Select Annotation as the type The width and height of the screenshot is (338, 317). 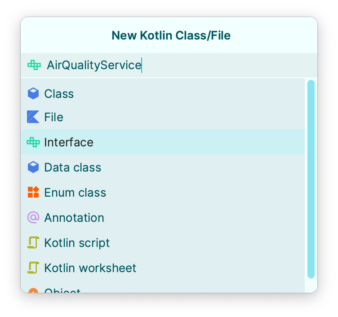tap(74, 218)
